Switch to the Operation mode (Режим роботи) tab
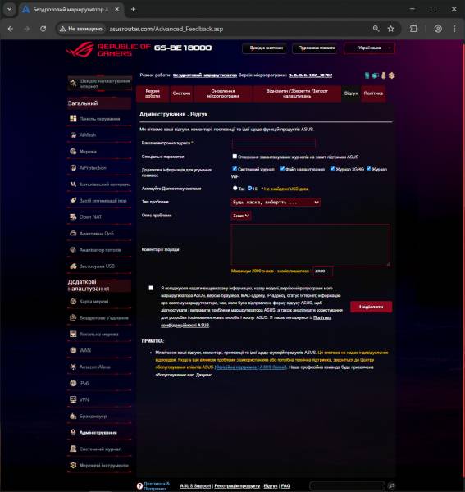 [153, 93]
